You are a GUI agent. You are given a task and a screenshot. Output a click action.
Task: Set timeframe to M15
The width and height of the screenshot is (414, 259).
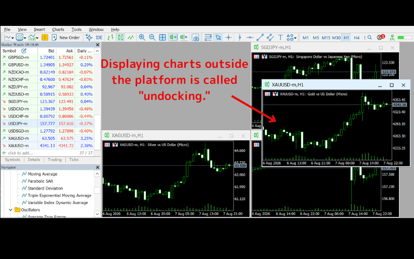click(326, 38)
